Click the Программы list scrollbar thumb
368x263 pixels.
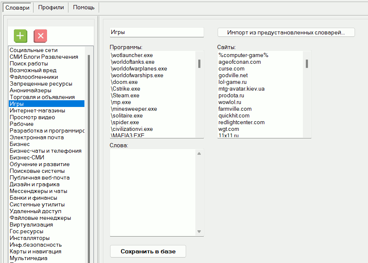(x=199, y=63)
